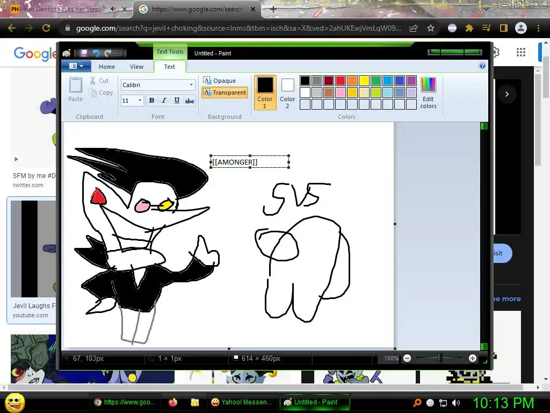
Task: Toggle Bold text formatting
Action: [151, 101]
